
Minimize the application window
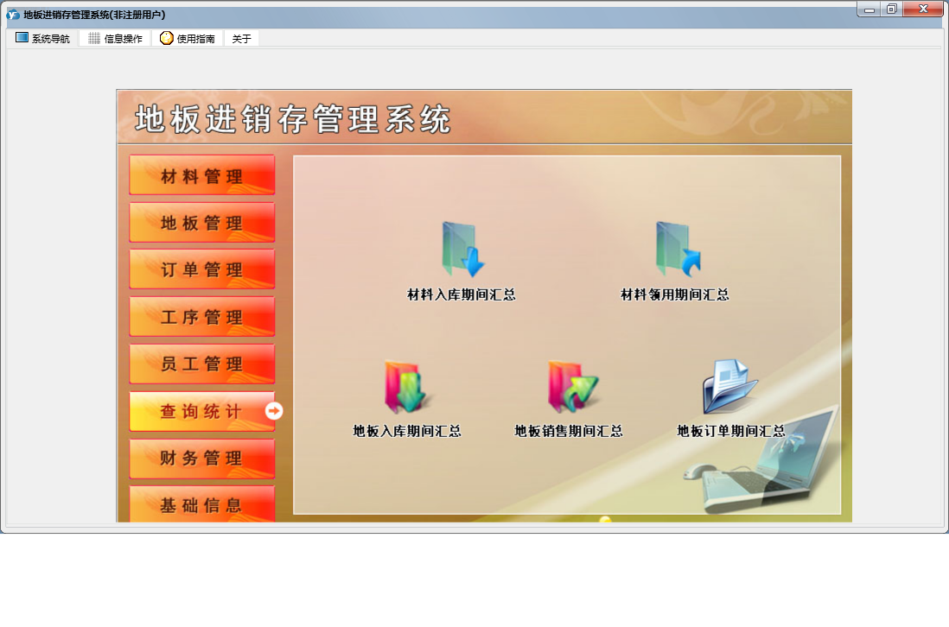pos(869,9)
